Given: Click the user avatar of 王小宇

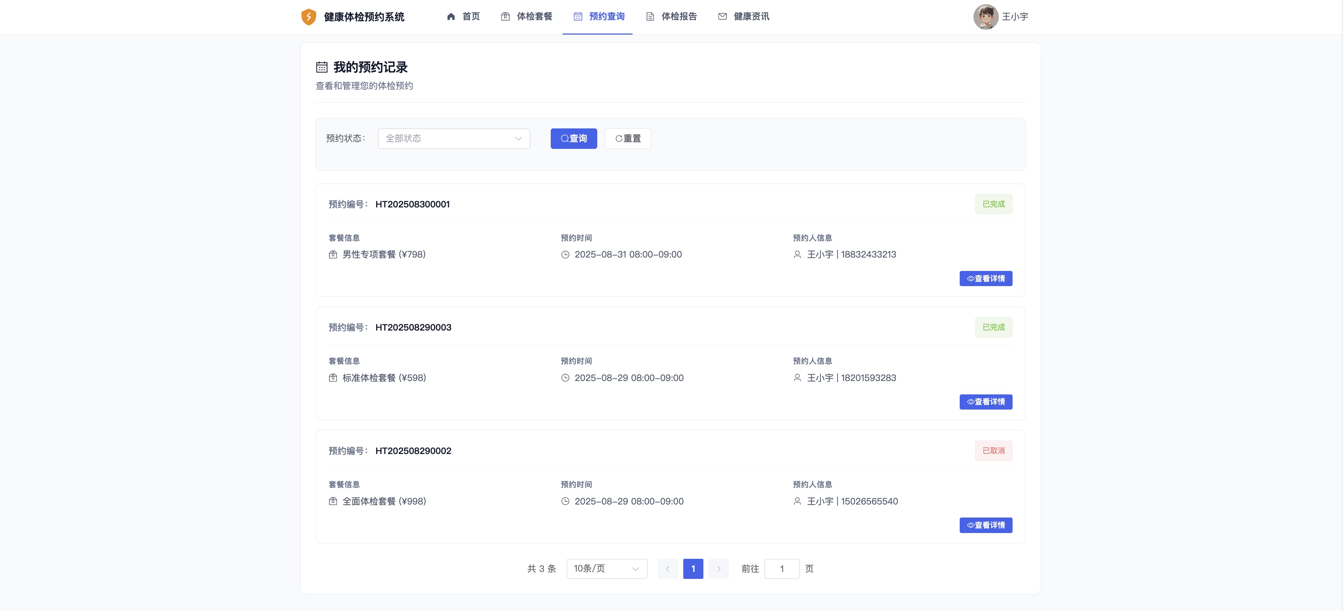Looking at the screenshot, I should 985,17.
